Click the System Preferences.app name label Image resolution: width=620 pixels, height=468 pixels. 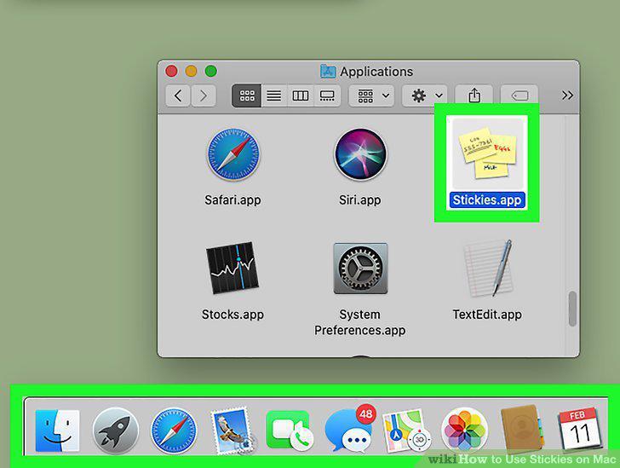[x=359, y=322]
